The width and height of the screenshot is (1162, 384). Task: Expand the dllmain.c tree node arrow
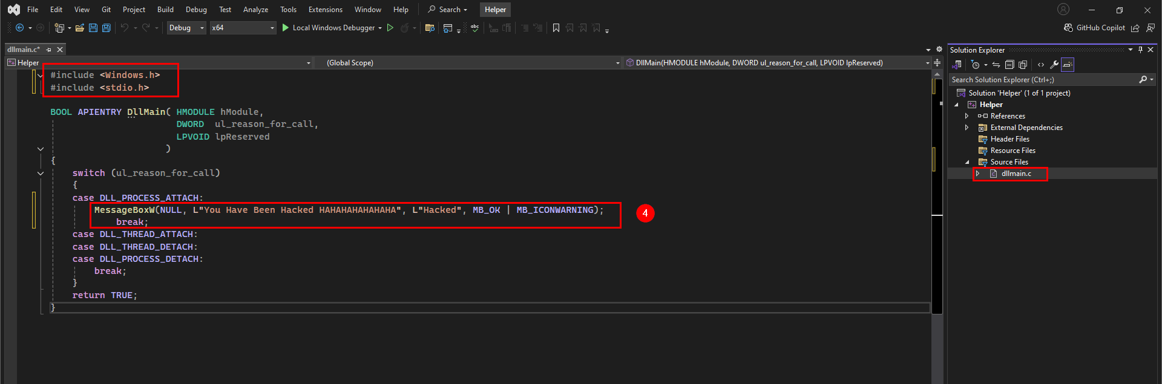pyautogui.click(x=977, y=174)
